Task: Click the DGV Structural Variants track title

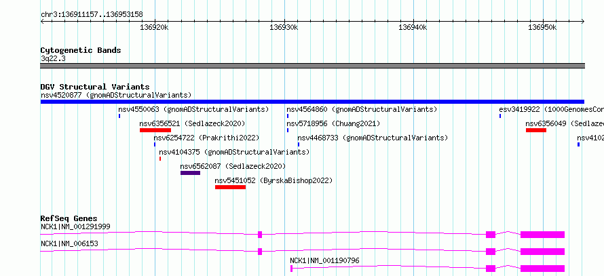Action: [x=95, y=87]
